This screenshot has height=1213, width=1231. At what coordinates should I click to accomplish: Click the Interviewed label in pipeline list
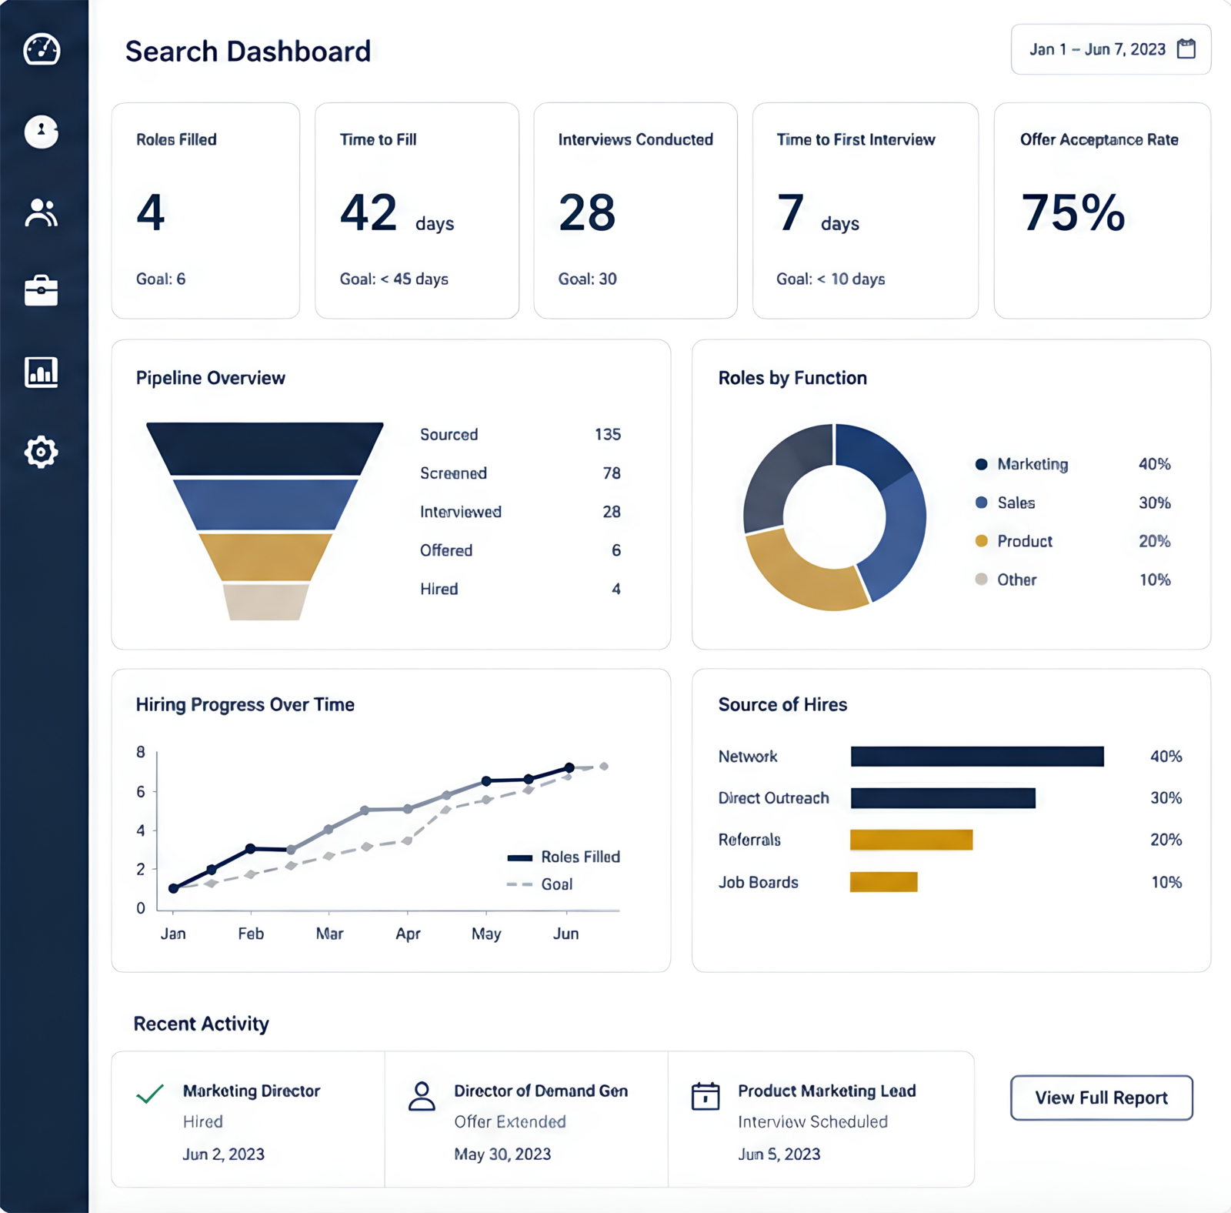point(460,512)
